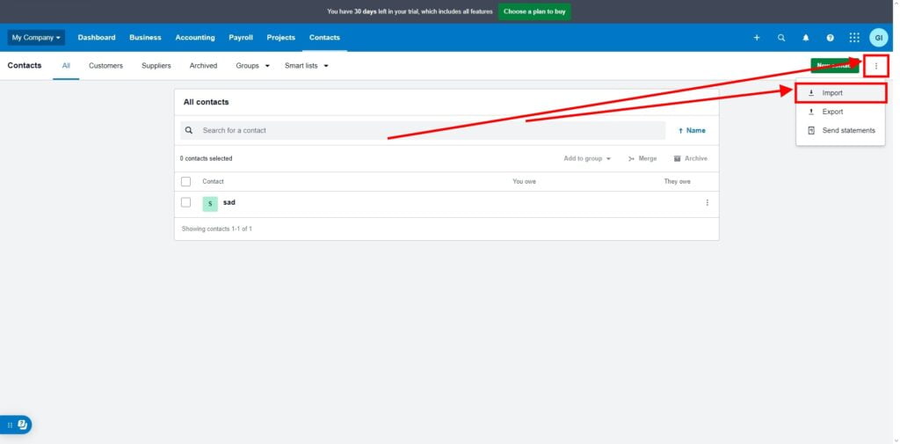
Task: Tick the checkbox for contact sad
Action: tap(186, 202)
